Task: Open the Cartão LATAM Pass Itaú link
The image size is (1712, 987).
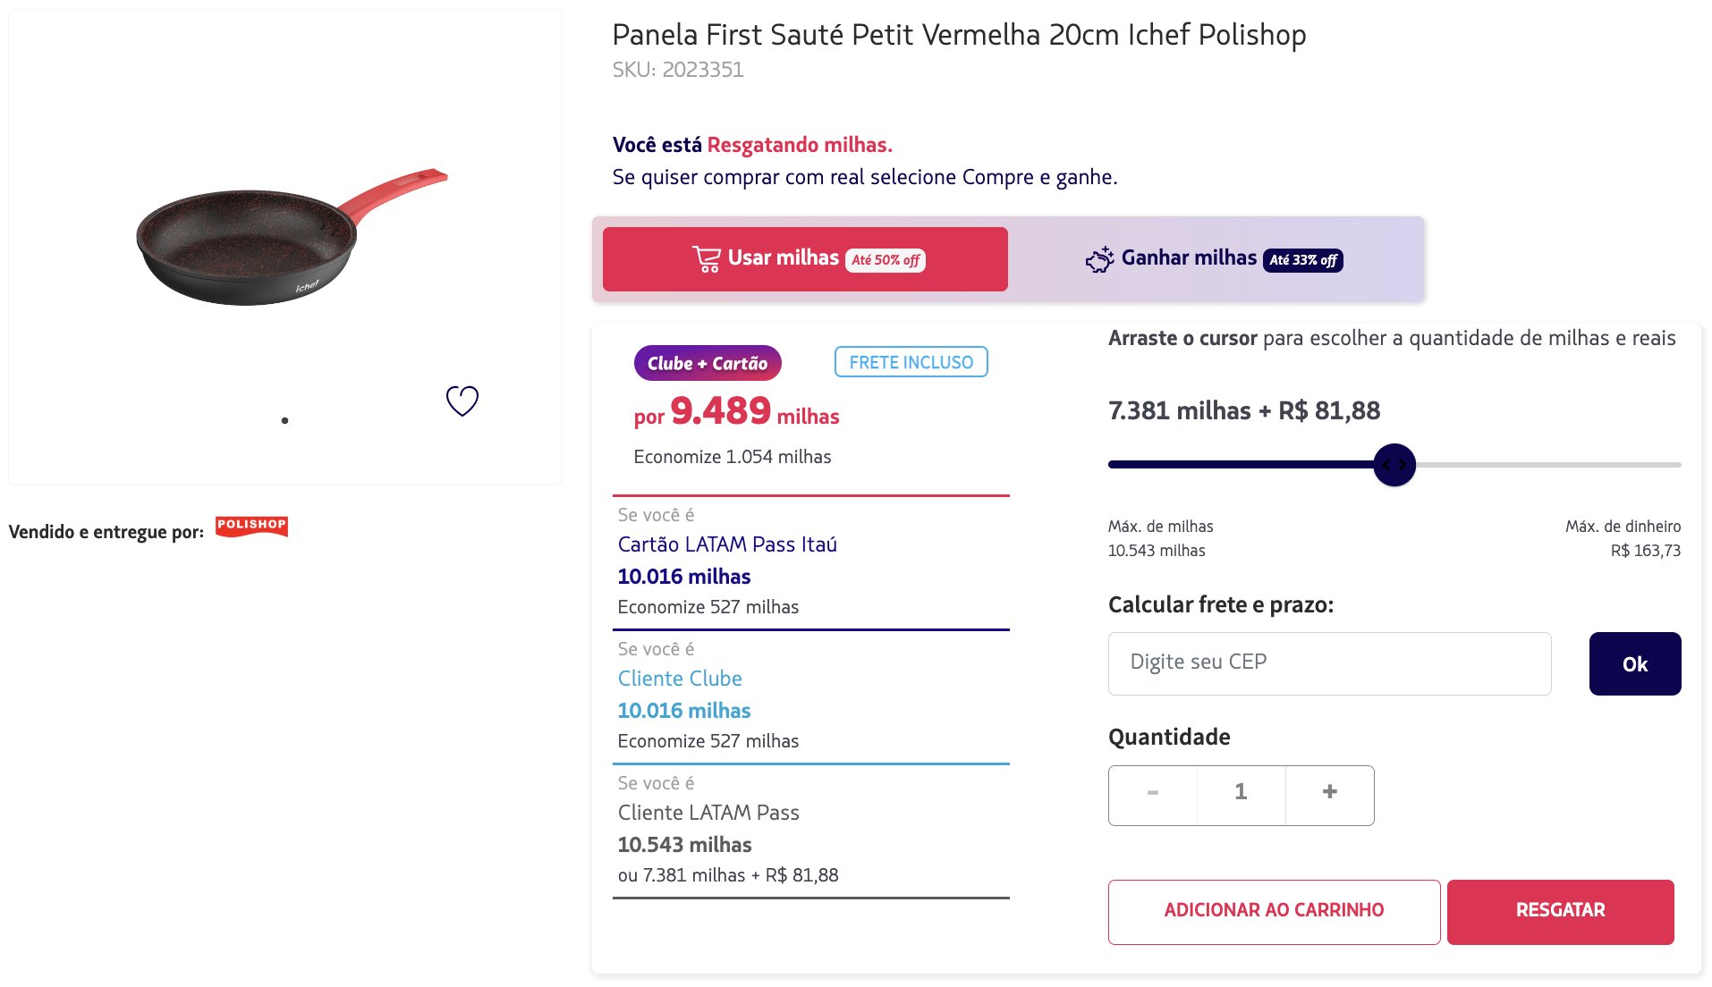Action: pyautogui.click(x=727, y=544)
